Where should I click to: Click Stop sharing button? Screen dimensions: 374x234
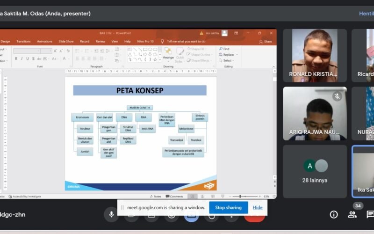pos(228,207)
